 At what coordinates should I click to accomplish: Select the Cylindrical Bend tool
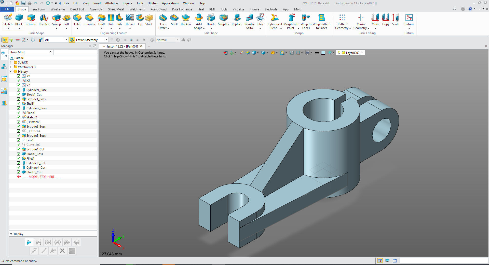pos(275,21)
